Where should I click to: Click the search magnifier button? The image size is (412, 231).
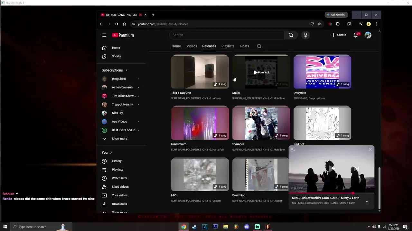point(291,35)
